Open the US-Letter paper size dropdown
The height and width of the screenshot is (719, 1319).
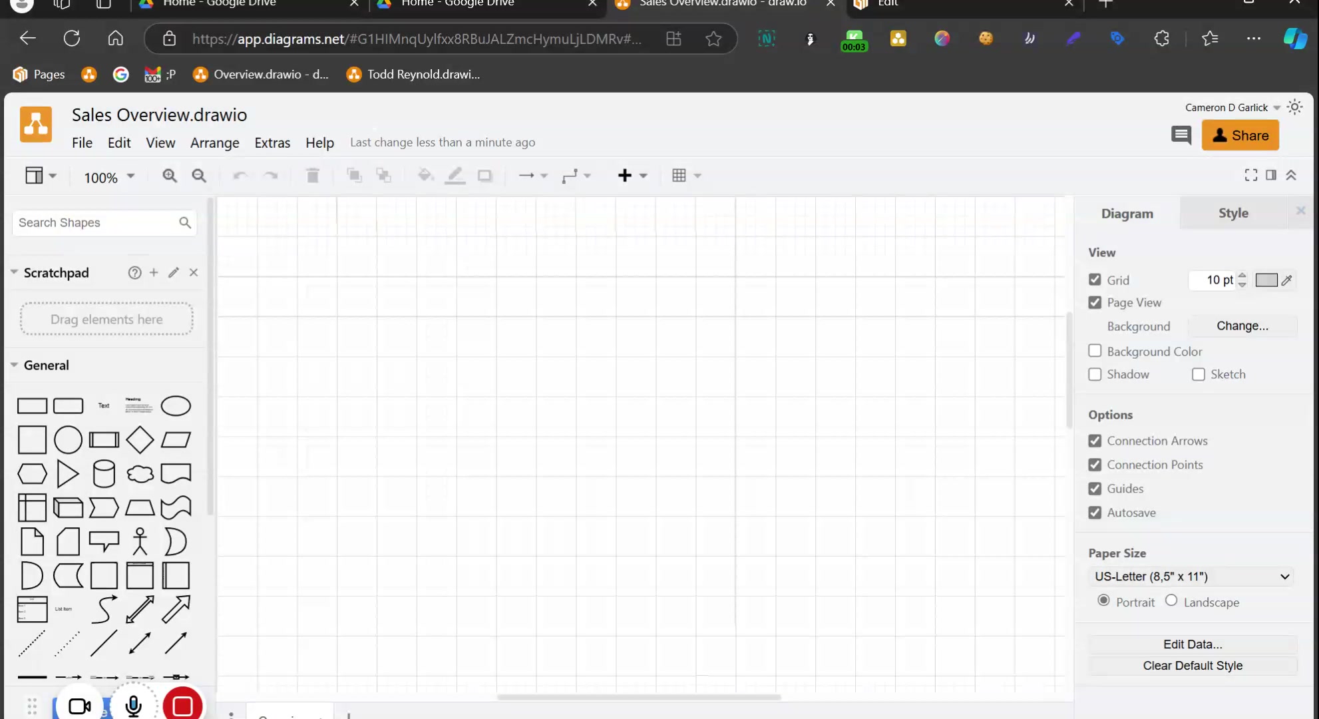(1192, 577)
